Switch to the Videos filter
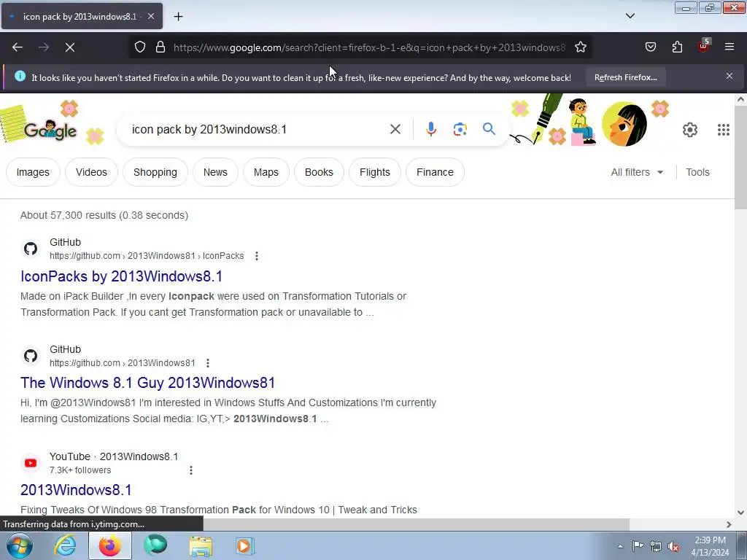The image size is (747, 560). (x=91, y=172)
